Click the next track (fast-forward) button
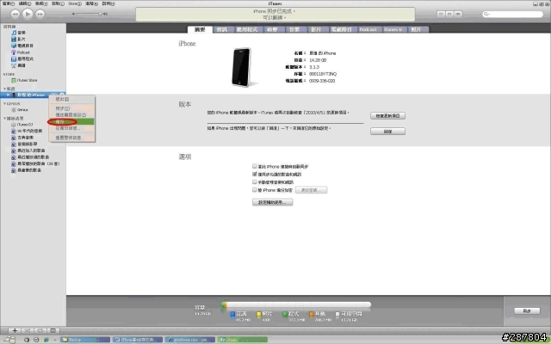This screenshot has width=551, height=344. click(40, 14)
